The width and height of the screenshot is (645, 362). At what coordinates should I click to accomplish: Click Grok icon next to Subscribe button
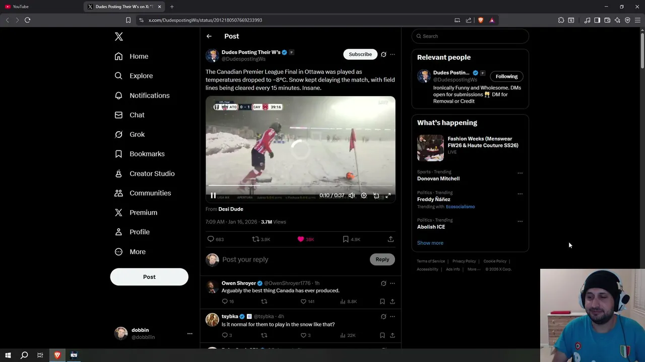(383, 54)
